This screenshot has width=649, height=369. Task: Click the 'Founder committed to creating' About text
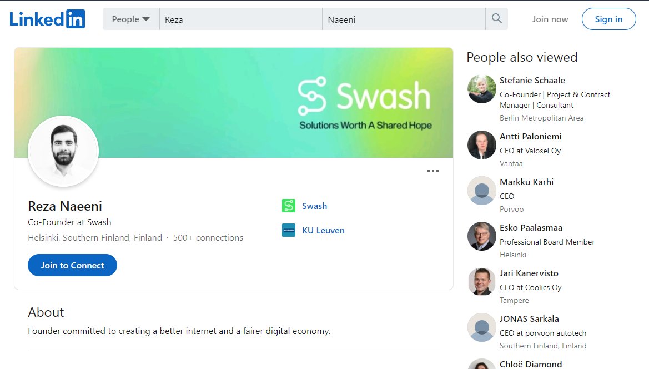click(x=179, y=331)
